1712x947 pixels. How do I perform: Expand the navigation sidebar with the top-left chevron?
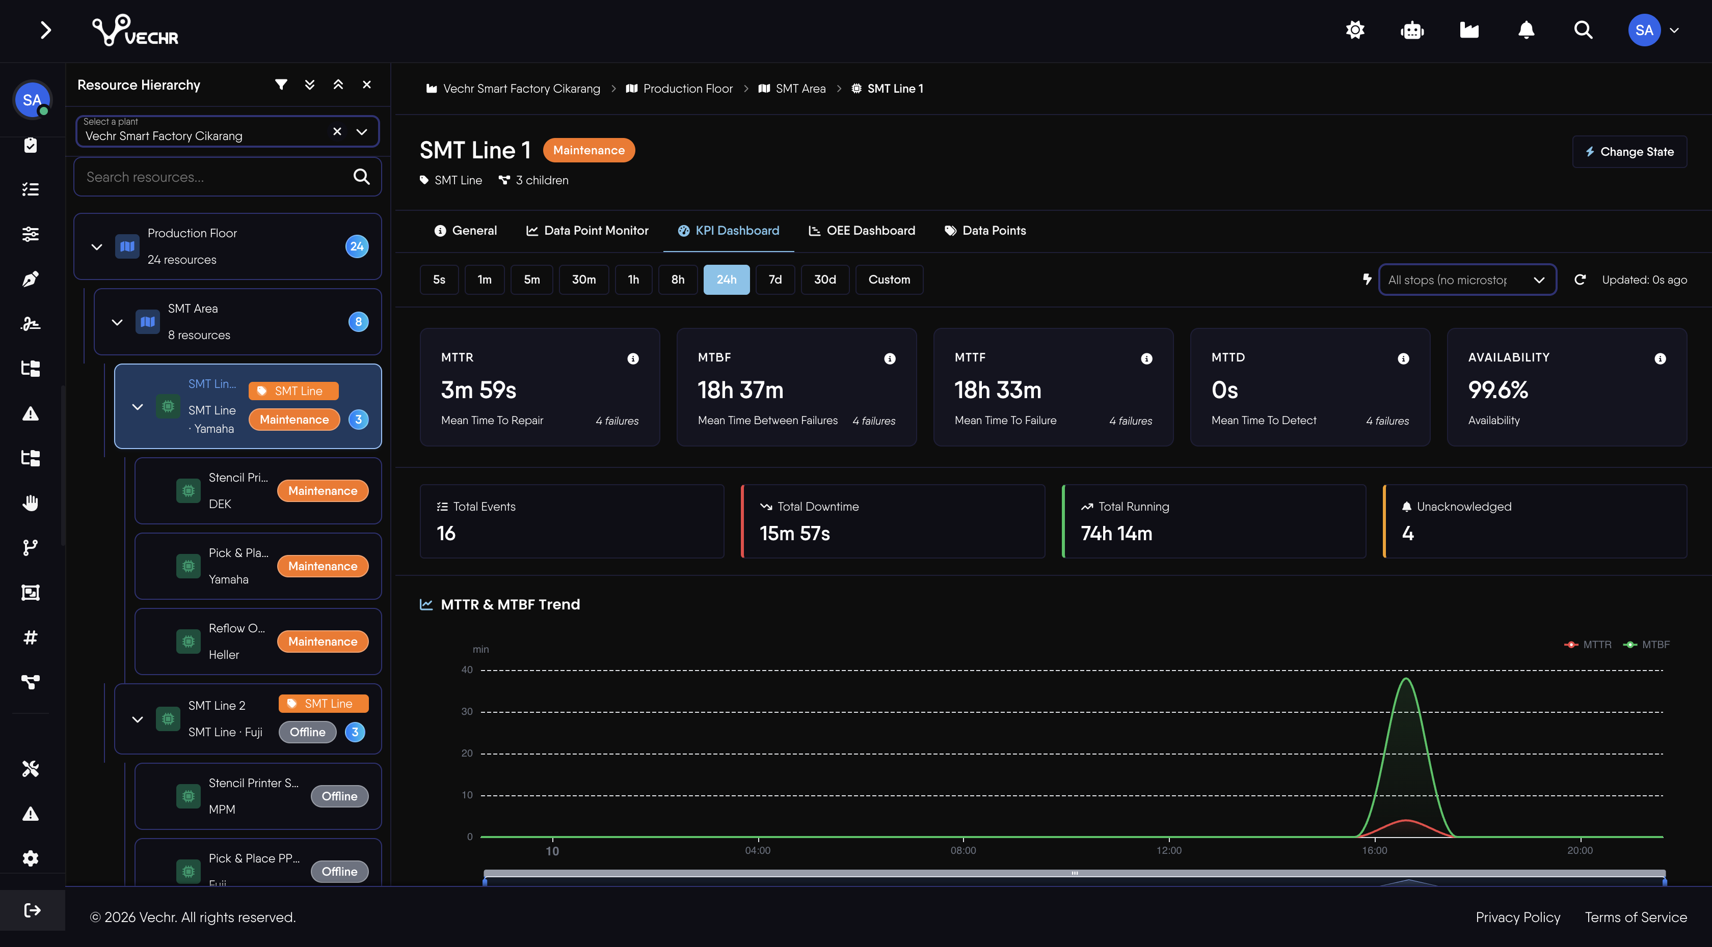click(45, 30)
